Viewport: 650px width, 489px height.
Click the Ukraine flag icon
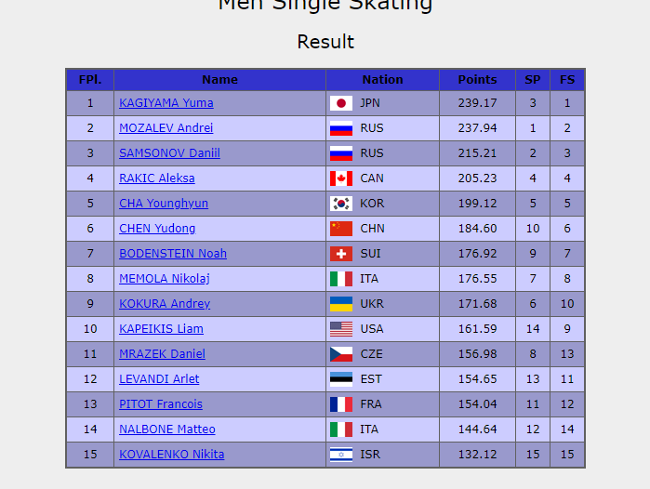click(x=341, y=304)
